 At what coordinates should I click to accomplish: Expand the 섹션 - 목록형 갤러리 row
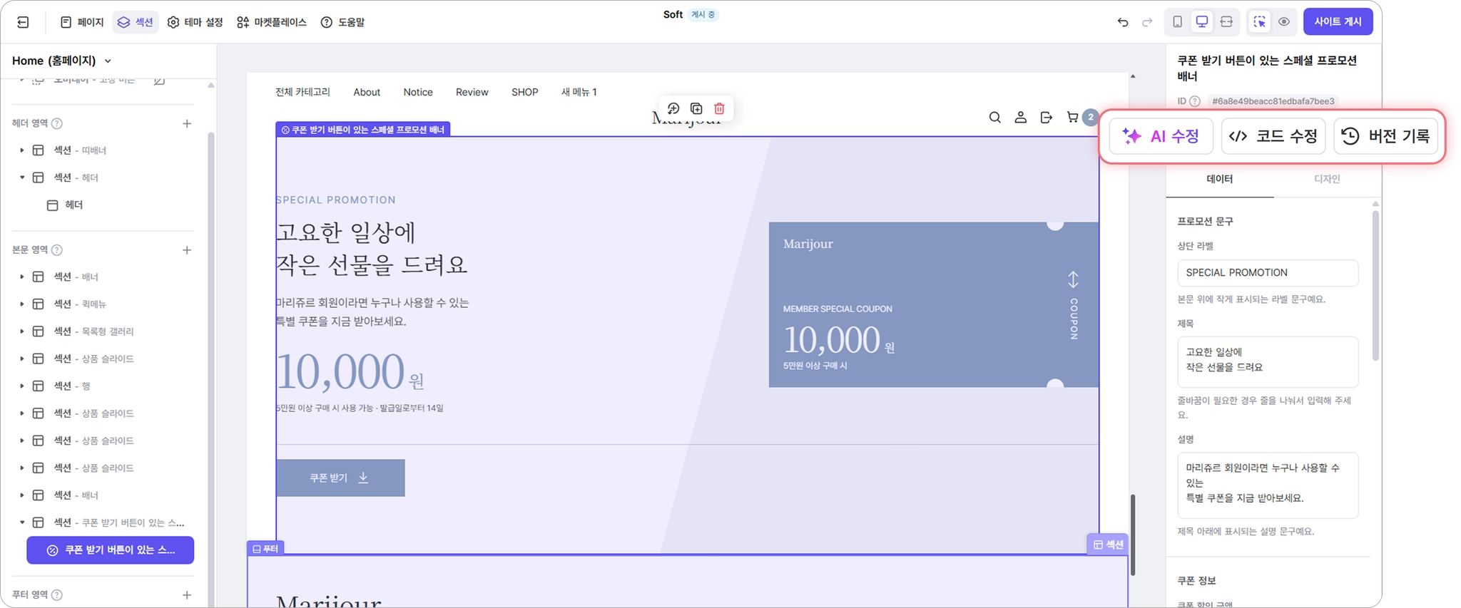tap(21, 331)
